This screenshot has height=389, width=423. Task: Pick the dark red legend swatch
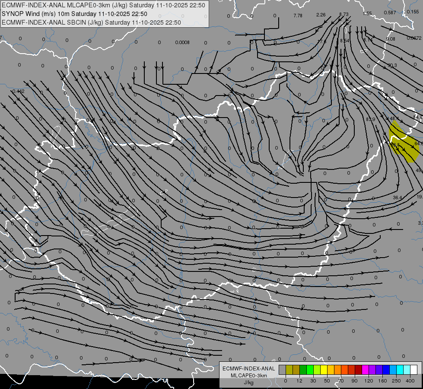coord(358,370)
